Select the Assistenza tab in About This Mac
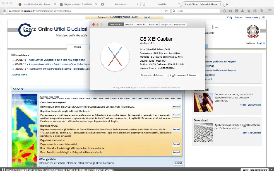This screenshot has height=171, width=274. (x=179, y=24)
